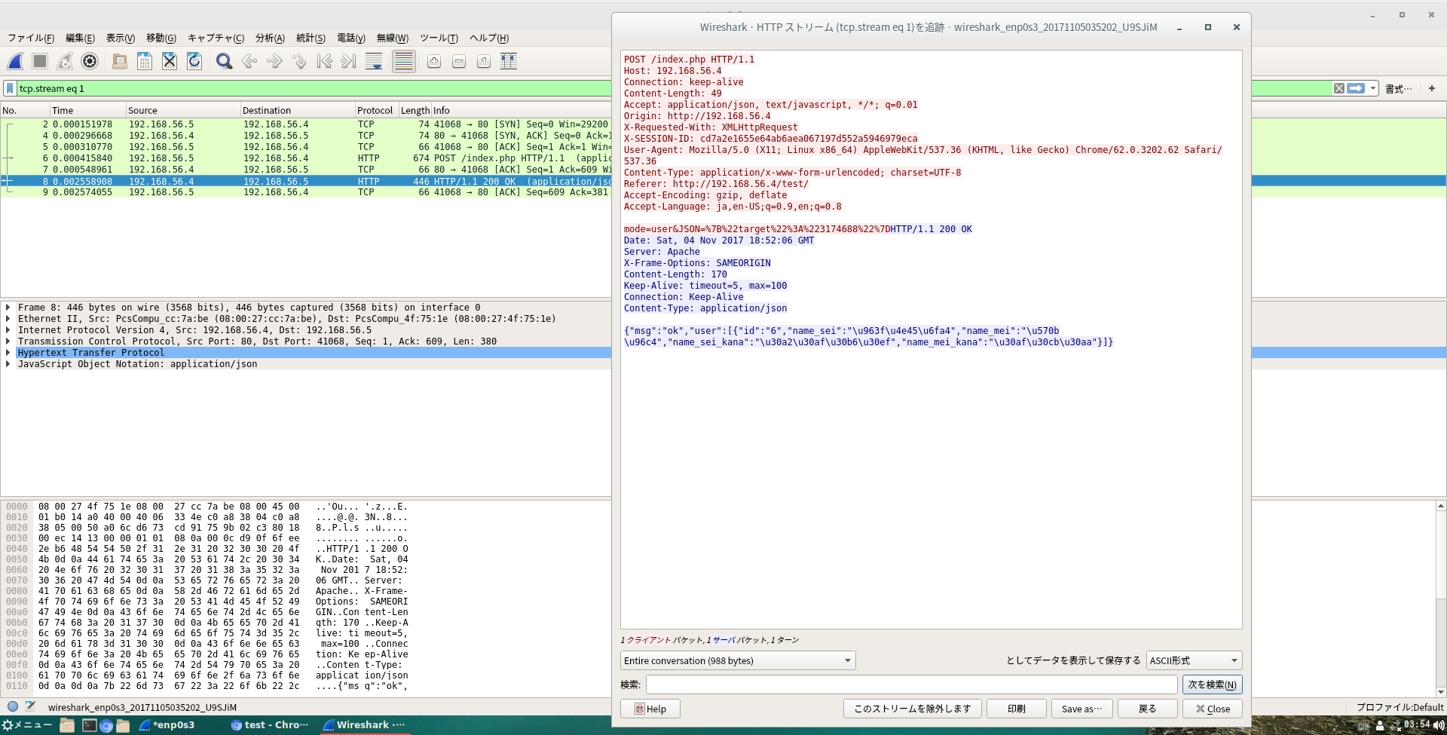Screen dimensions: 1447x735
Task: Zoom out the main window text
Action: point(459,62)
